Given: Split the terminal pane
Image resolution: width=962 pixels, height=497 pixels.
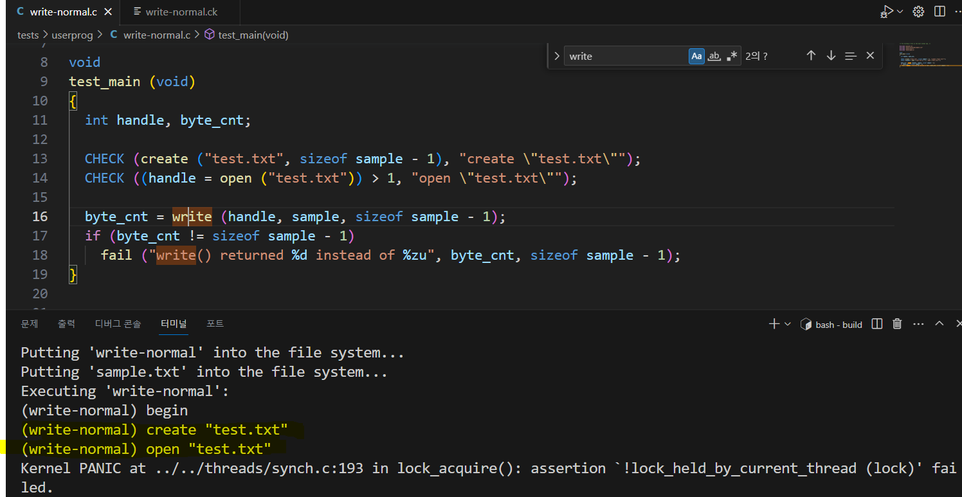Looking at the screenshot, I should (876, 323).
